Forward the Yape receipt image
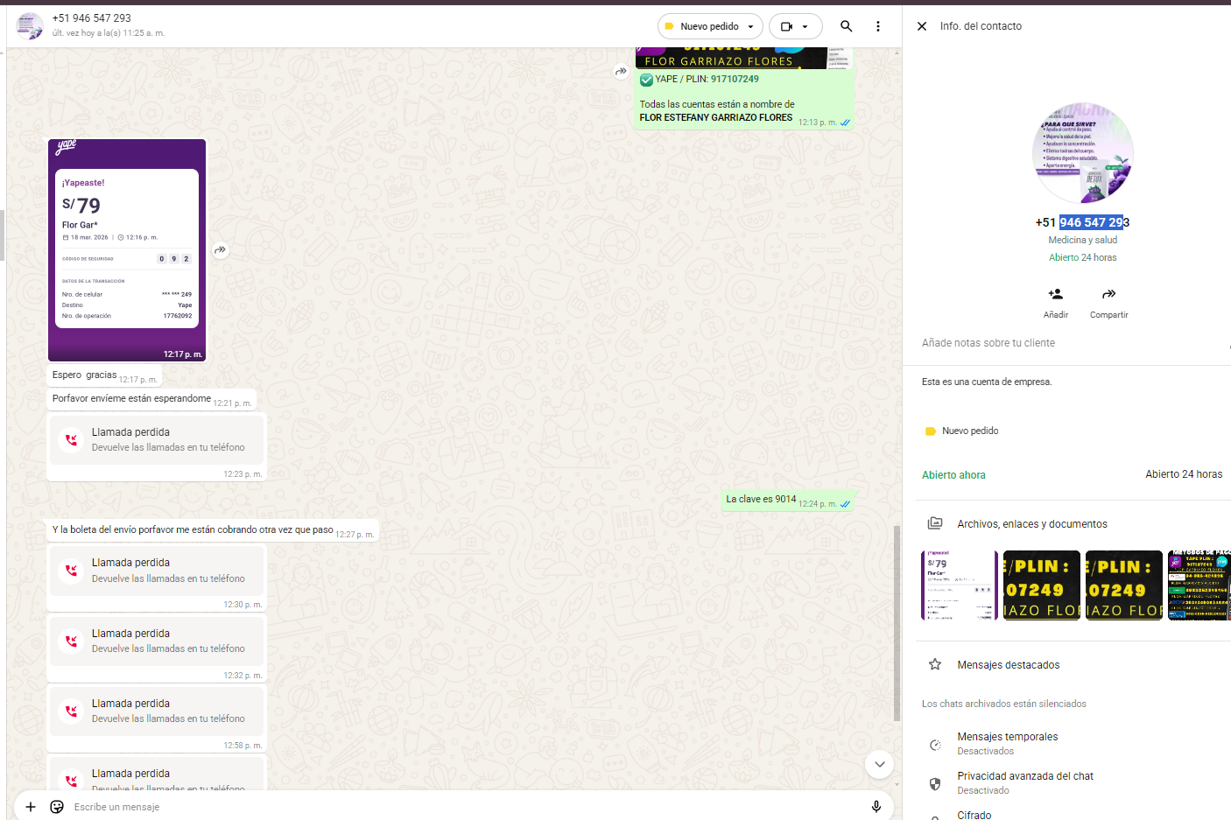 coord(221,250)
